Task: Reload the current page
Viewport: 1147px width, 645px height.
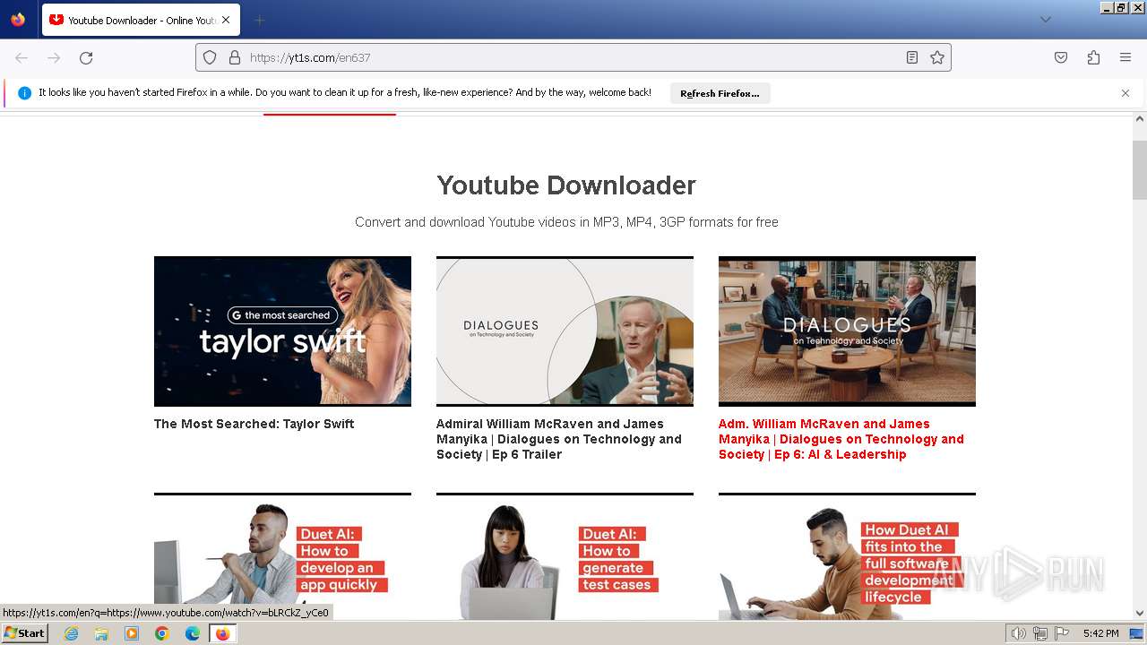Action: [x=86, y=57]
